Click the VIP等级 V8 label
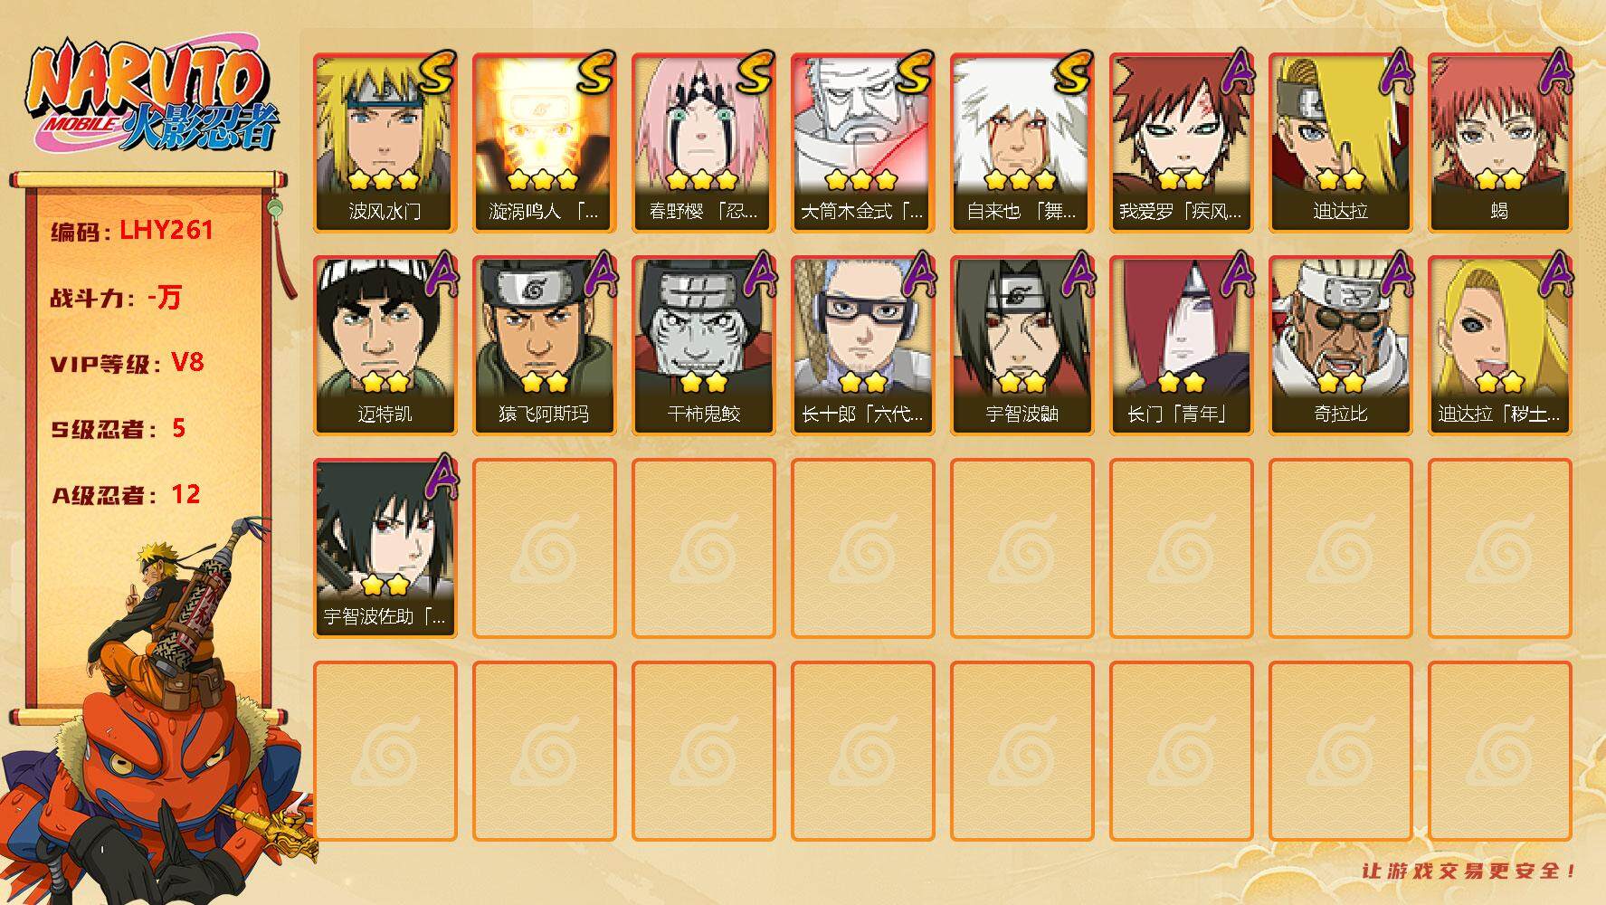1606x905 pixels. [x=127, y=363]
